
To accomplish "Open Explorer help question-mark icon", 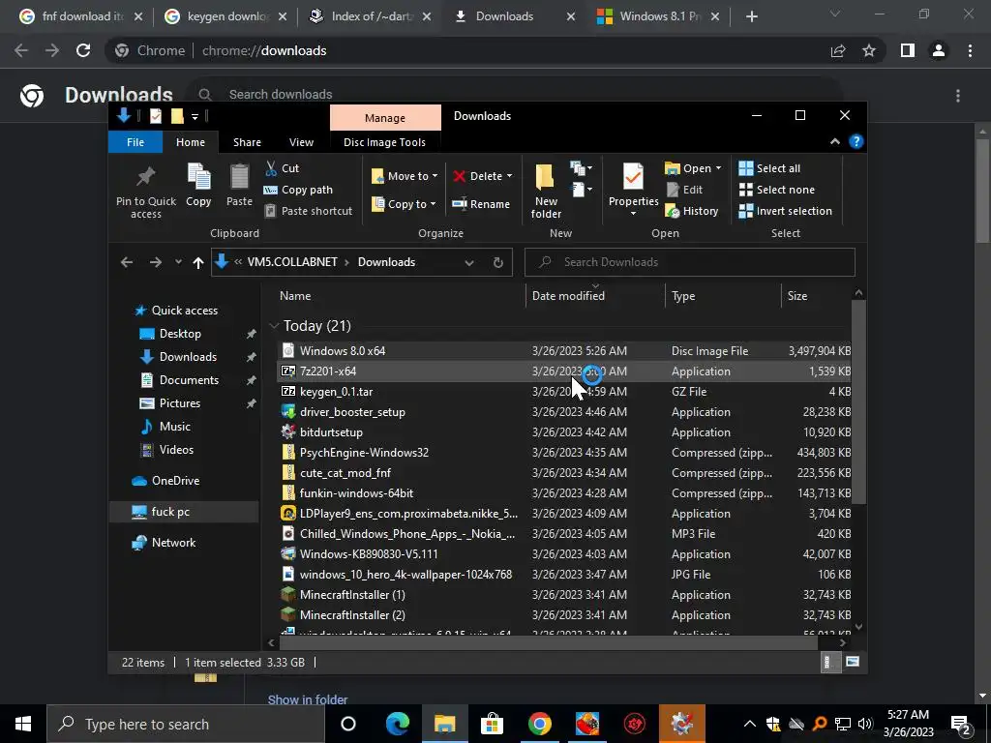I will [856, 141].
